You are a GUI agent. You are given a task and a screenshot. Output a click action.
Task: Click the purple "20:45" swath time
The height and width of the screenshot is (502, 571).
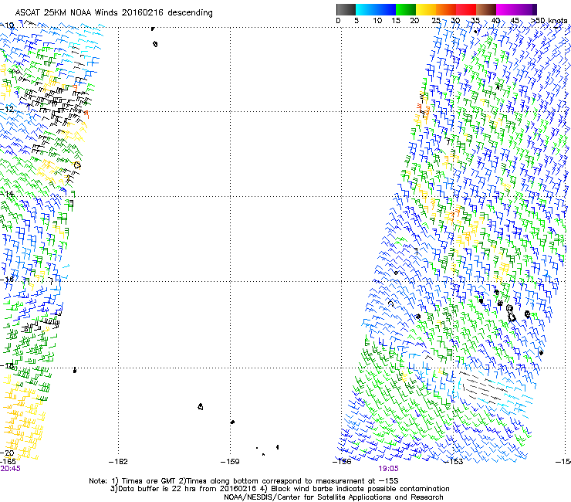[10, 469]
